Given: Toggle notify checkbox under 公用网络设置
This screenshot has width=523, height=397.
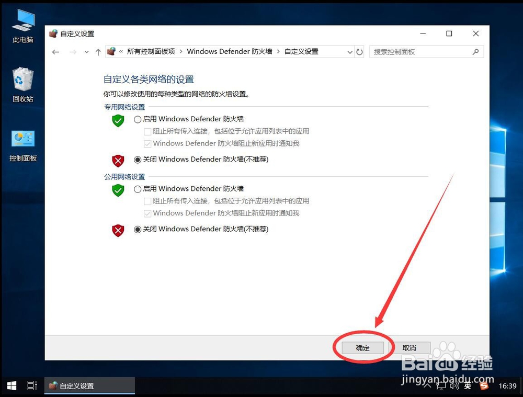Looking at the screenshot, I should 147,213.
